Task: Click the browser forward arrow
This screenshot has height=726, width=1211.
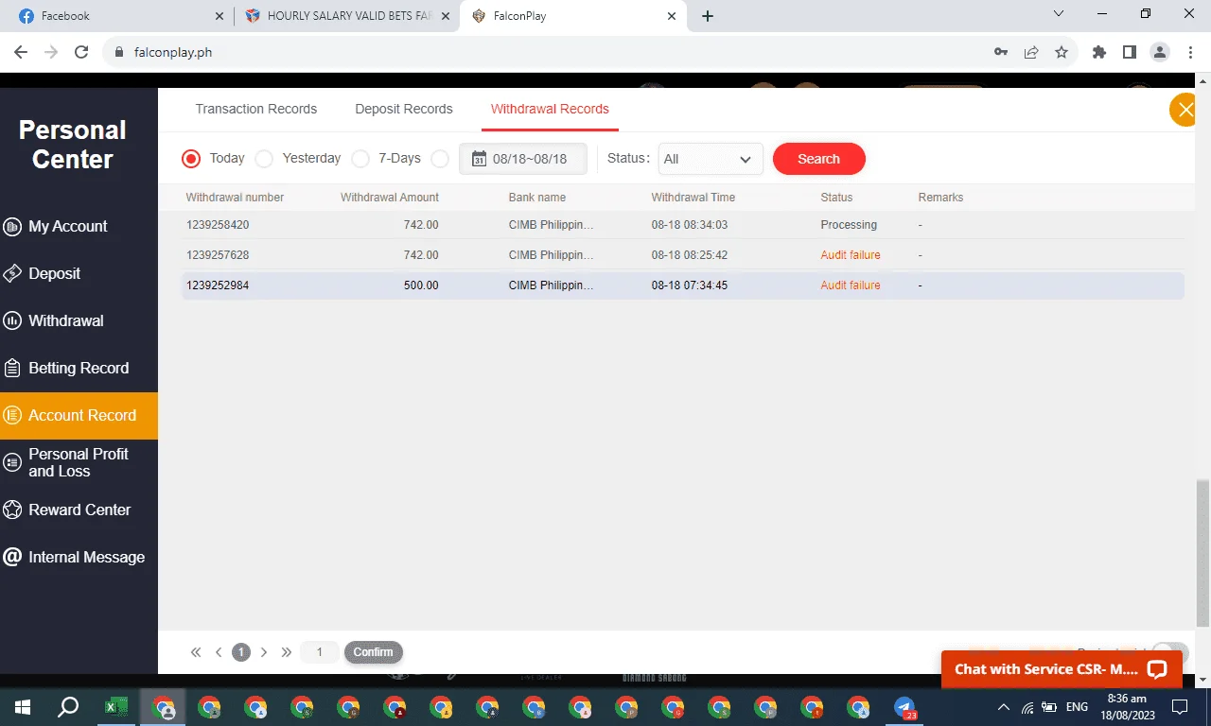Action: tap(51, 52)
